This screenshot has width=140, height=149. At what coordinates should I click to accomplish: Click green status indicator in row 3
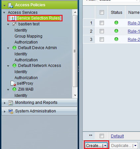116,39
